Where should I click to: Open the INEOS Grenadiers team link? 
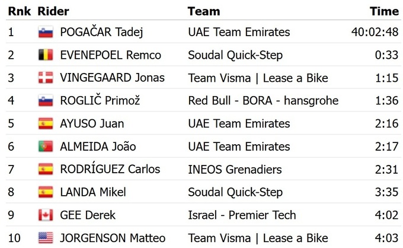pos(235,170)
